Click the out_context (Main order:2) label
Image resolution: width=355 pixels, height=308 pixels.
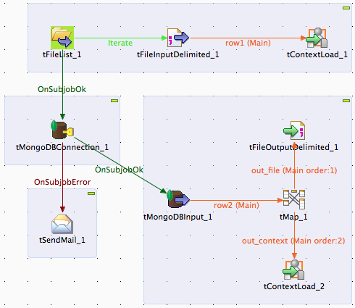point(293,241)
